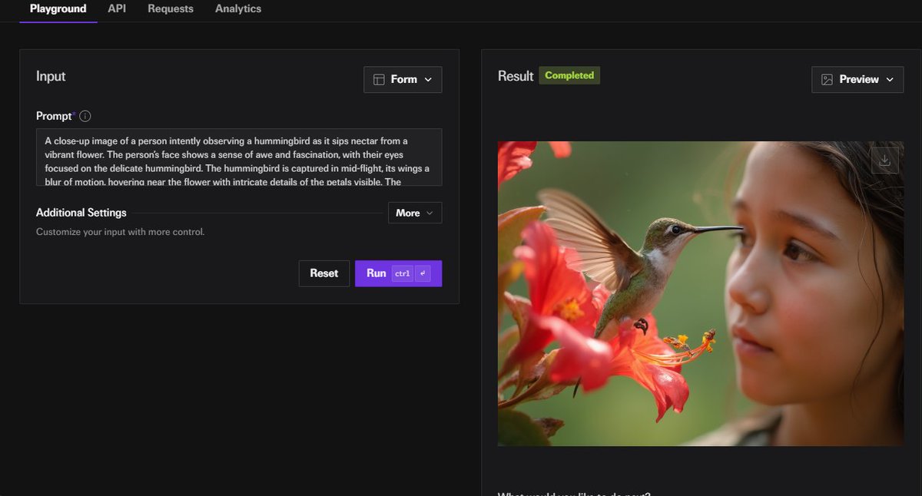922x496 pixels.
Task: Run the prompt generation
Action: point(398,273)
